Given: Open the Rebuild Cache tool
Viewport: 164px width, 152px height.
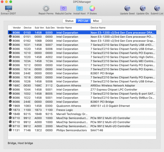Looking at the screenshot, I should [x=63, y=8].
